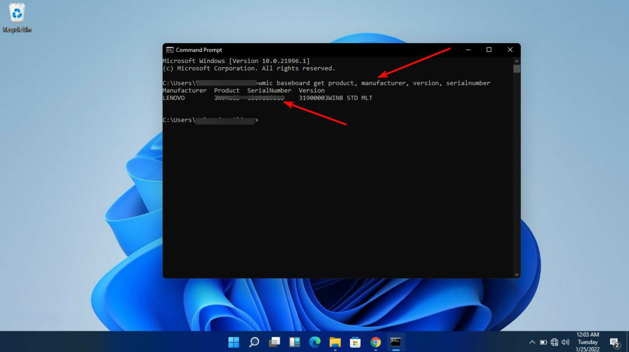Open the volume control

pyautogui.click(x=565, y=342)
